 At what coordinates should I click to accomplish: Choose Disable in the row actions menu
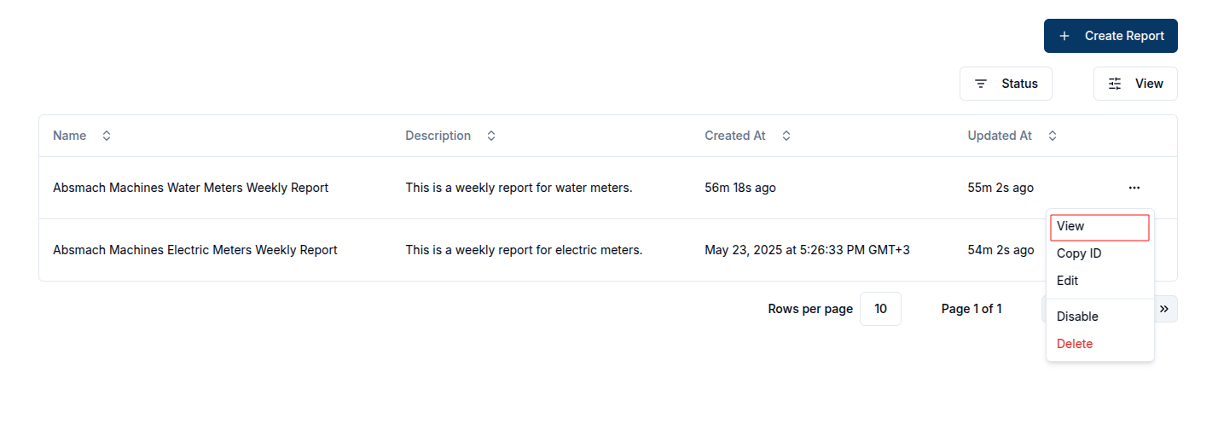pyautogui.click(x=1077, y=317)
